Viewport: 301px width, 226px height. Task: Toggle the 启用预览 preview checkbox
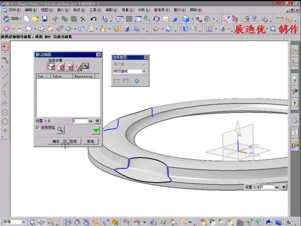[x=38, y=128]
